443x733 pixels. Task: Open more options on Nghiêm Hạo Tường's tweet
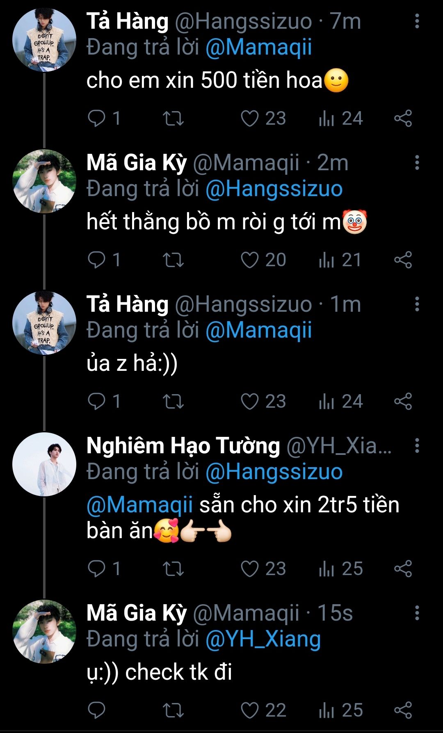click(x=417, y=445)
